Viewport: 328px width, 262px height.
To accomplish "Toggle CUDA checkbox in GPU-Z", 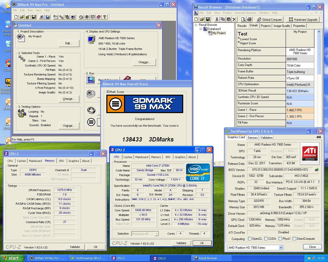I will coord(266,239).
